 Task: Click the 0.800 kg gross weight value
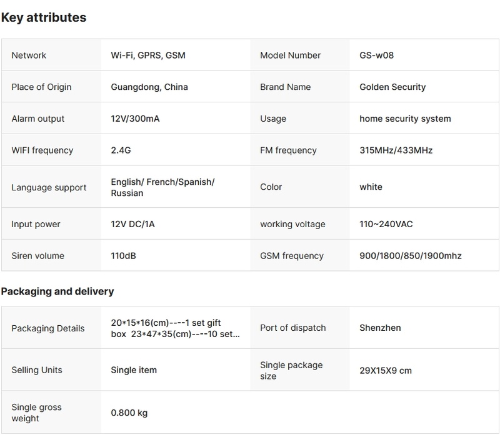[129, 413]
